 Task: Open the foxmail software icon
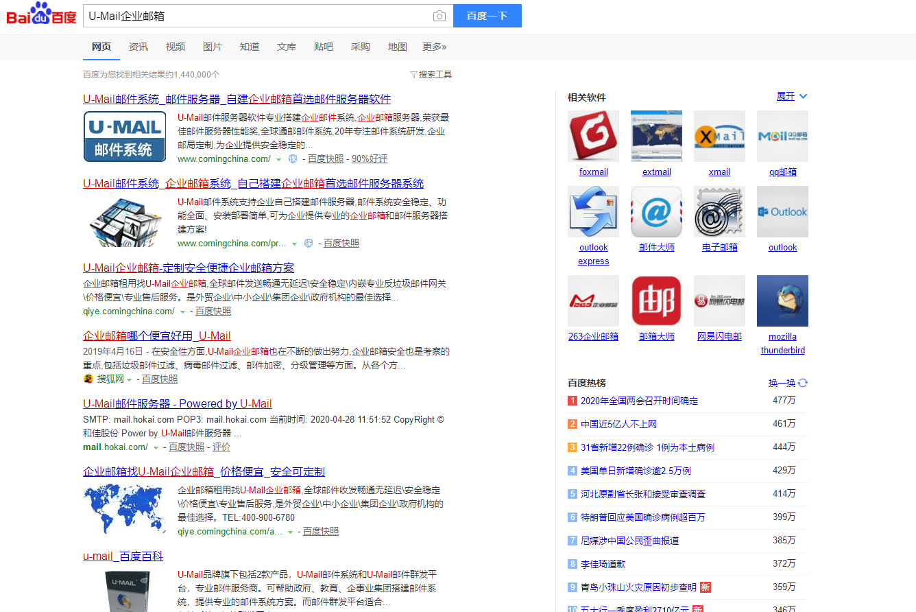coord(593,136)
